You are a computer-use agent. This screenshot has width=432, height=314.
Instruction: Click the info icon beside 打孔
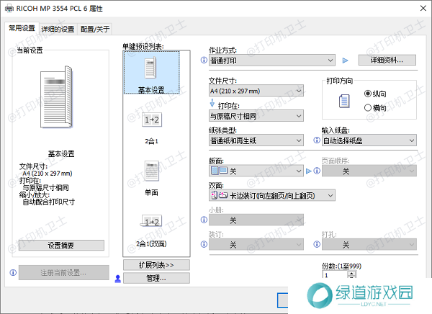317,244
